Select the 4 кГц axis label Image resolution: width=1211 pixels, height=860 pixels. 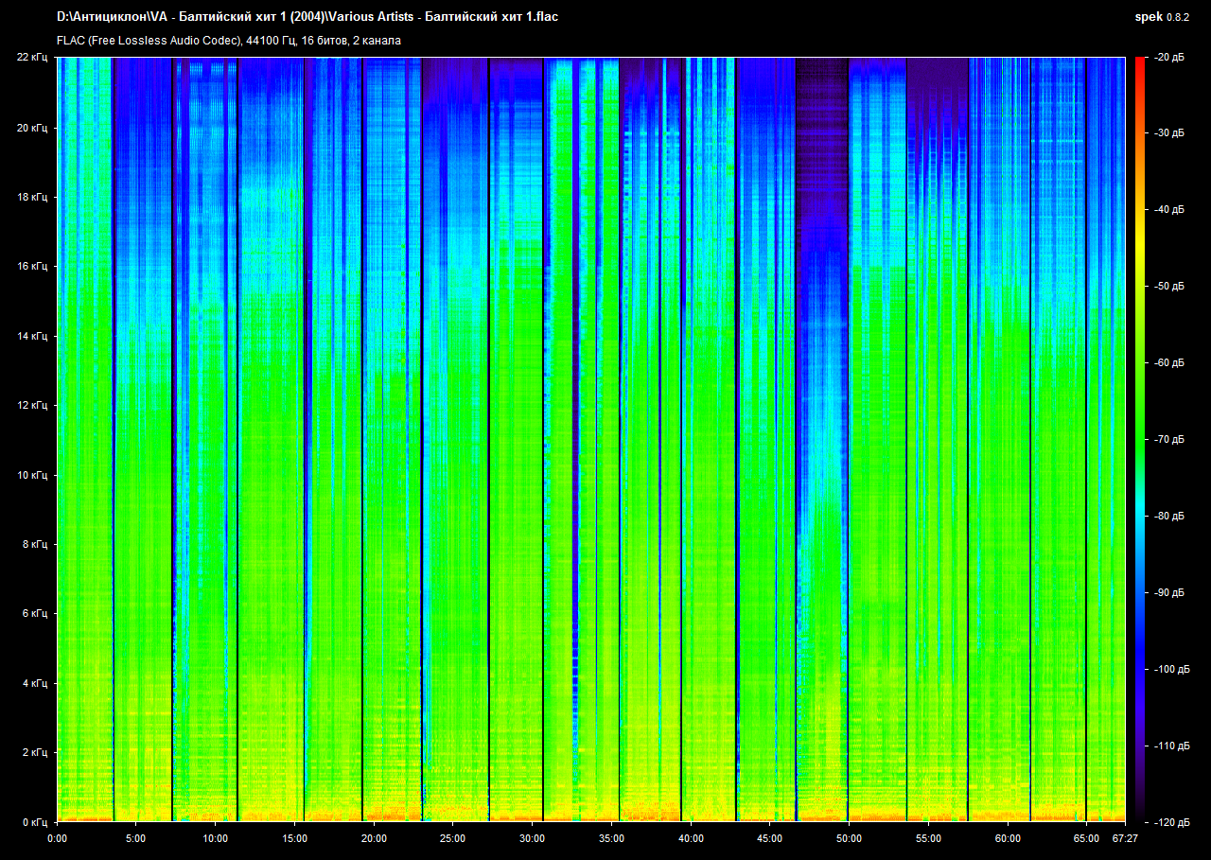pyautogui.click(x=35, y=683)
